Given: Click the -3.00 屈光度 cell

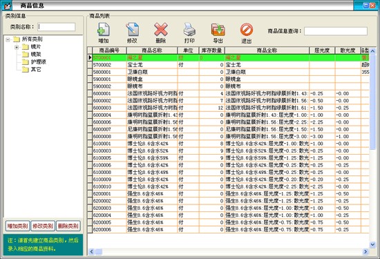Looking at the screenshot, I should (322, 136).
